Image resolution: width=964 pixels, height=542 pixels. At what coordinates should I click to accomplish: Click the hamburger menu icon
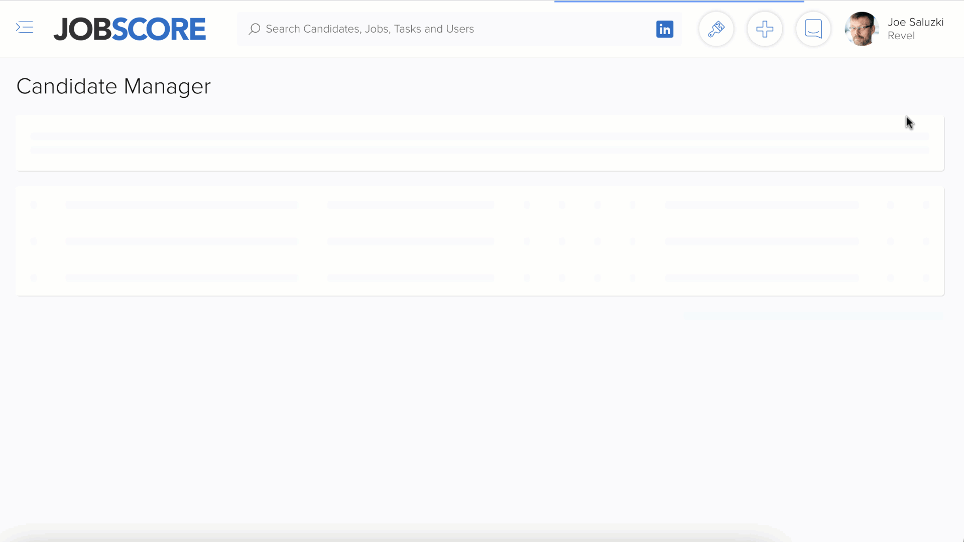tap(25, 27)
